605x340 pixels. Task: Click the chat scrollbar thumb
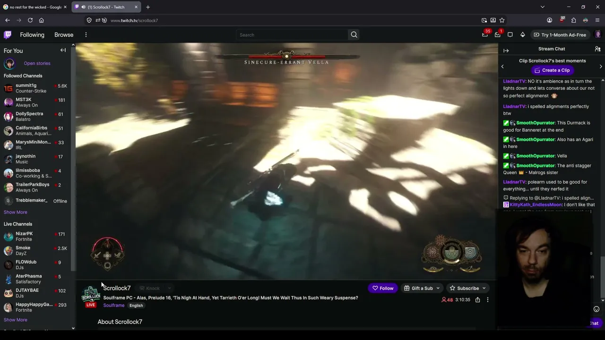(602, 277)
